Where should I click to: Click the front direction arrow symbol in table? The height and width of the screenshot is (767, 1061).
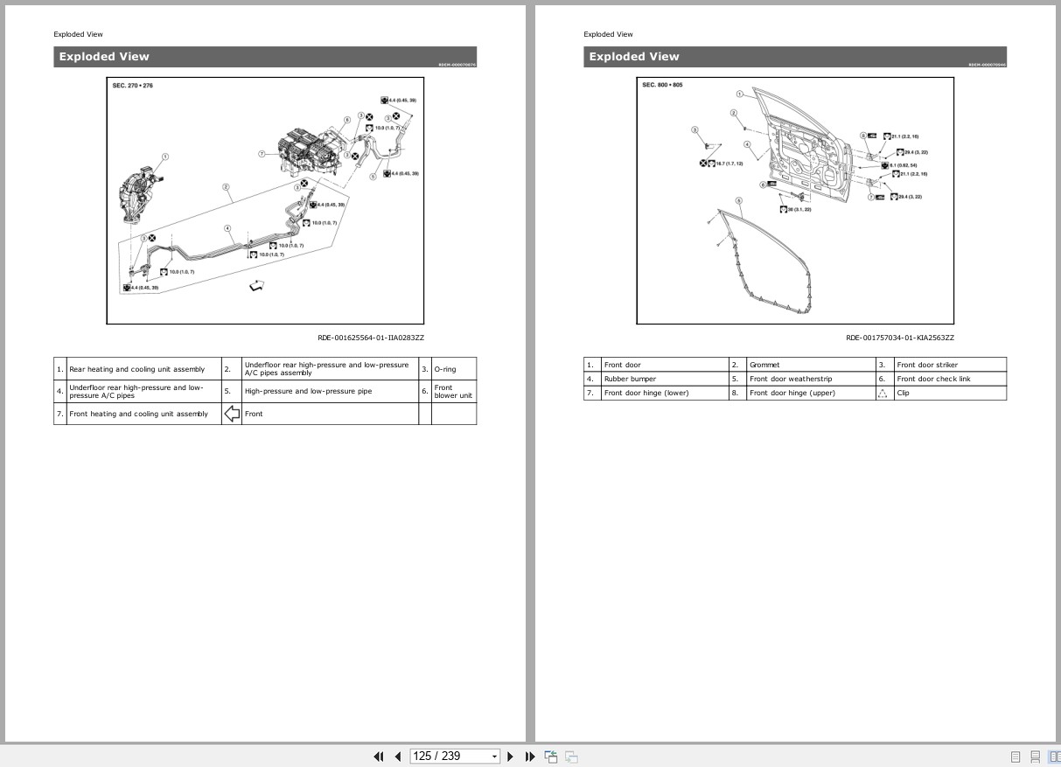[232, 415]
